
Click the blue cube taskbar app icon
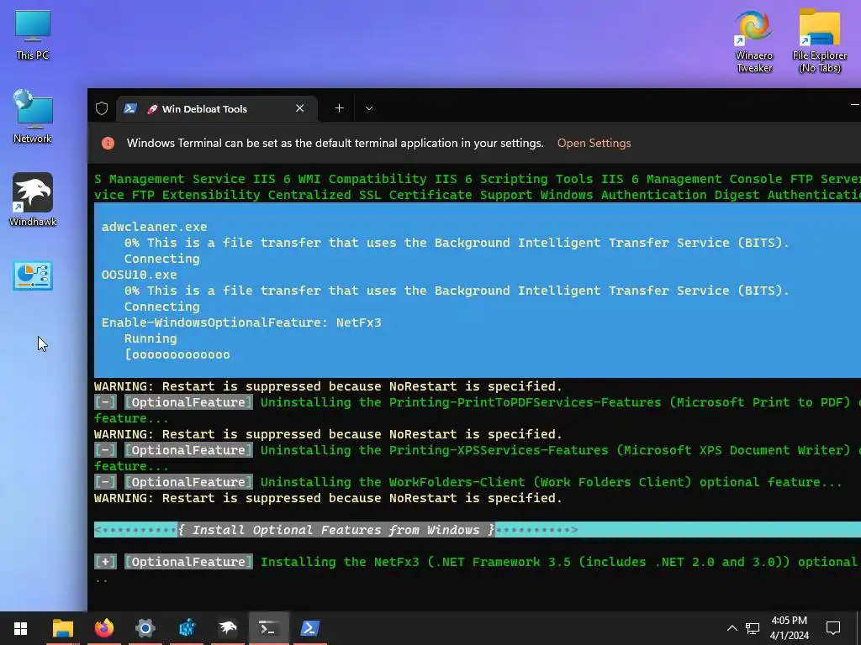[187, 628]
